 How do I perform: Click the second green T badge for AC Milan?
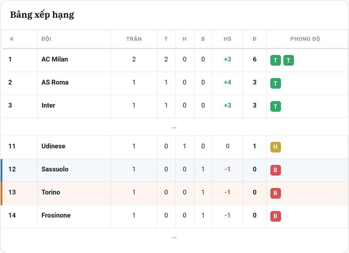click(x=289, y=60)
